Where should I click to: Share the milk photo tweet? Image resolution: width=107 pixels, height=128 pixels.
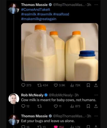coord(96,85)
